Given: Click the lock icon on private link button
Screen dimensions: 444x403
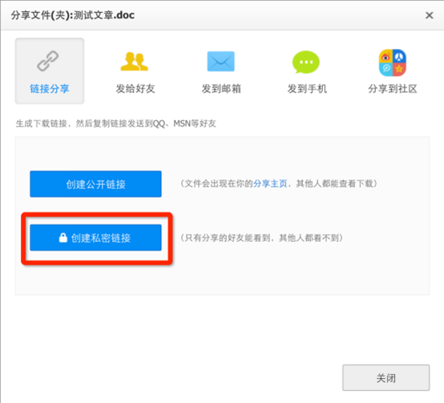Looking at the screenshot, I should pyautogui.click(x=63, y=238).
